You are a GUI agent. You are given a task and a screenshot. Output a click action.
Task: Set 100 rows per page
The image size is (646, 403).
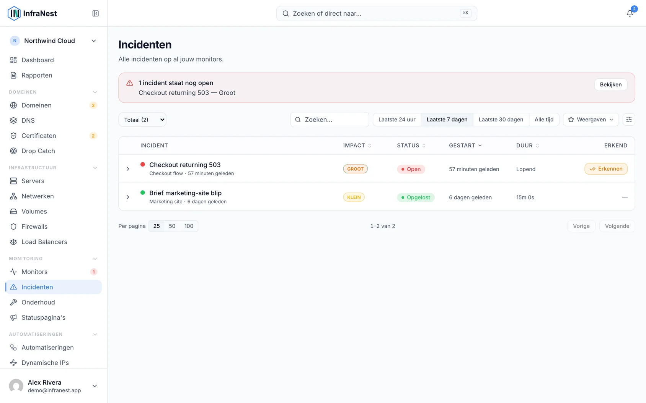point(189,226)
